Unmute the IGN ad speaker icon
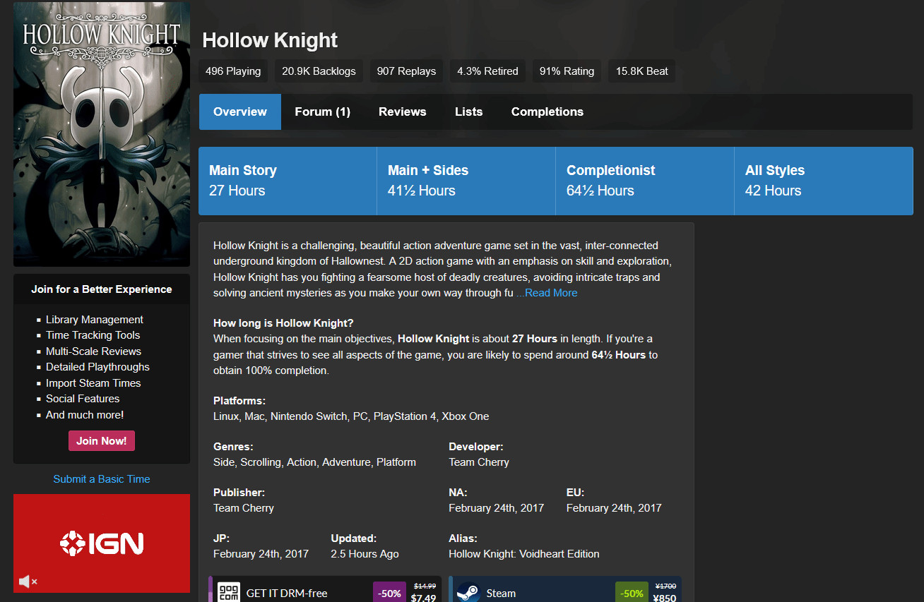Screen dimensions: 924x602 [x=28, y=582]
